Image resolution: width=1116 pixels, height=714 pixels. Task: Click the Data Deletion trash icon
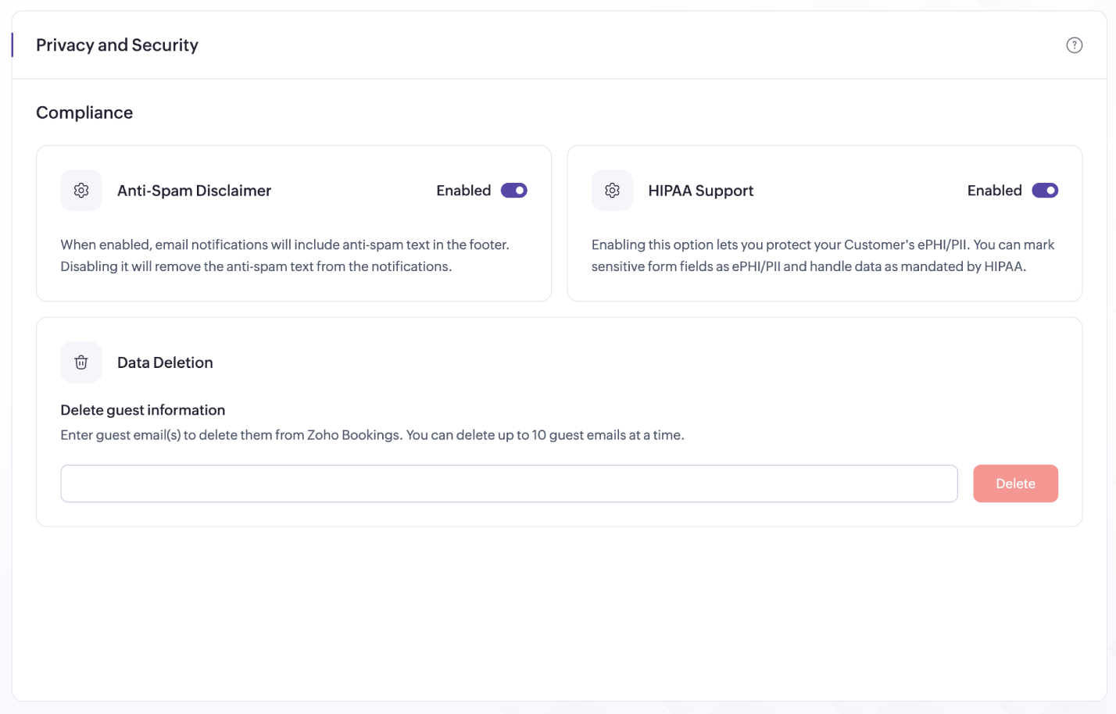click(x=81, y=362)
